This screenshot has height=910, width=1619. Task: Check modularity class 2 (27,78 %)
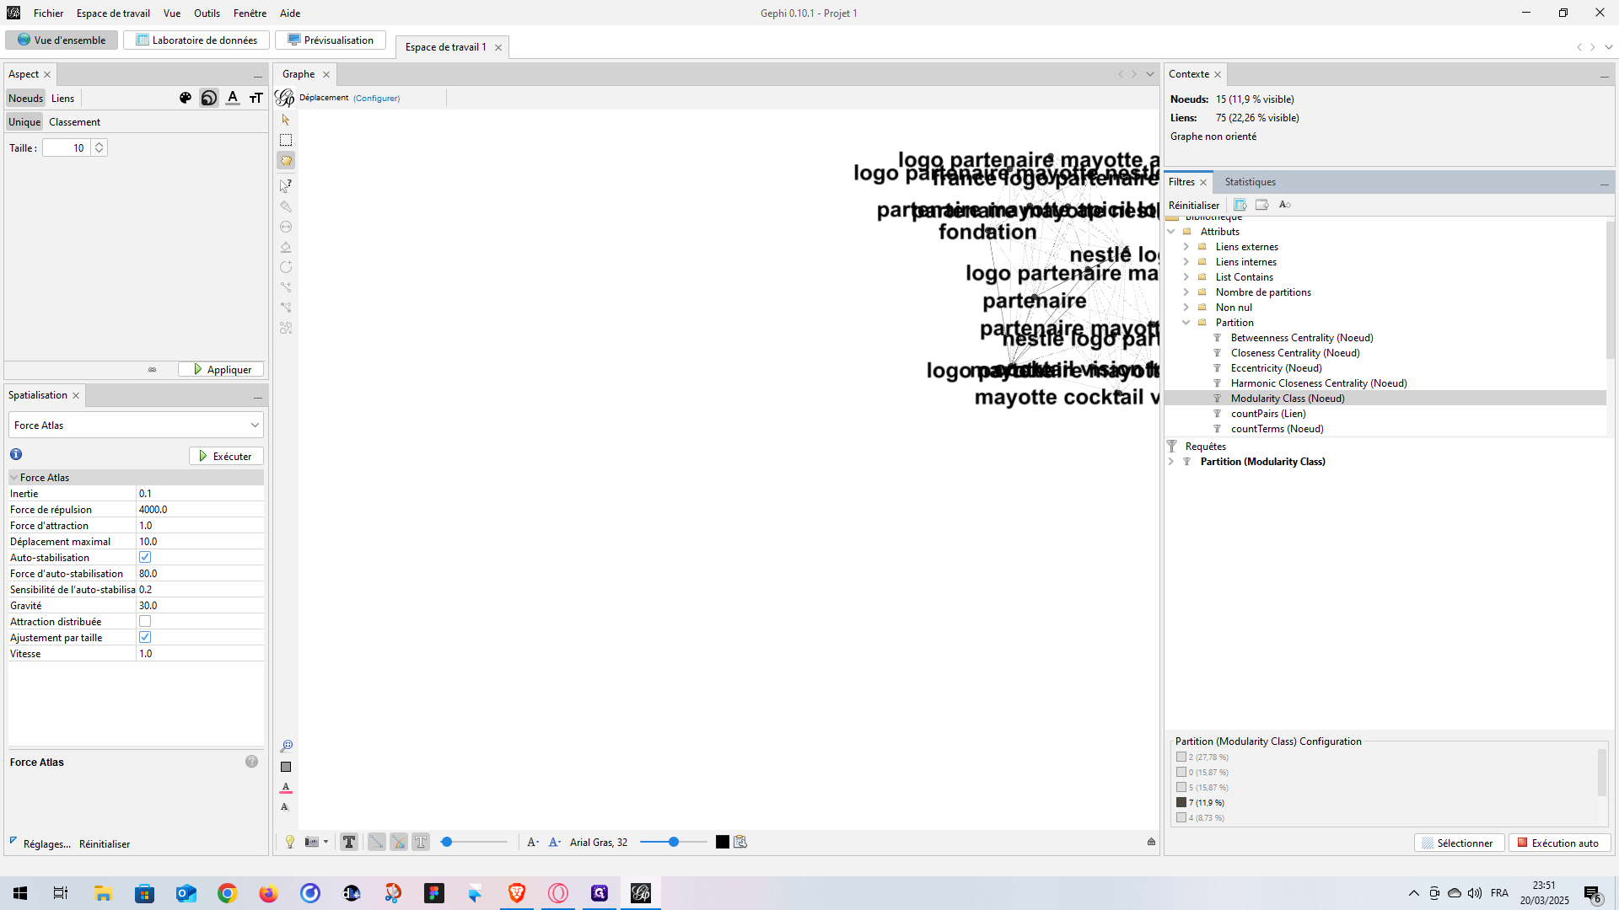(1181, 757)
